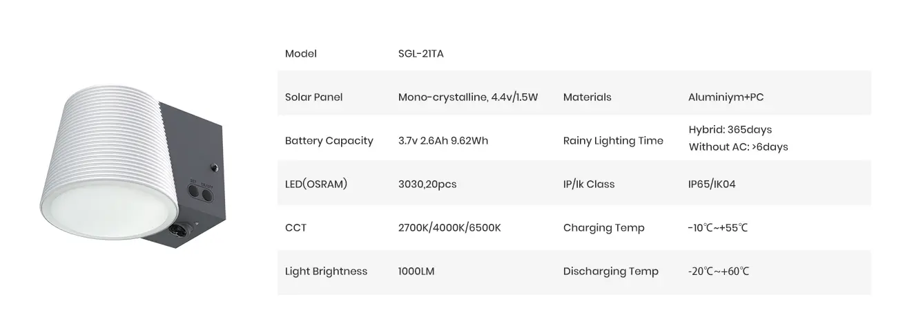The width and height of the screenshot is (903, 333).
Task: Click the 1000LM brightness value
Action: [x=416, y=272]
